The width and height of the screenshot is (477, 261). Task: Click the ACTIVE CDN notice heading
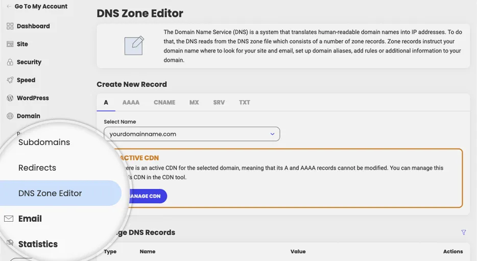point(139,158)
